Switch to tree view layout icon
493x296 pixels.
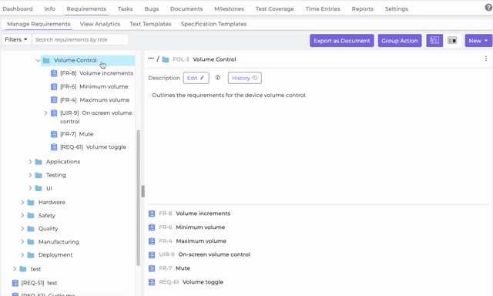pos(434,41)
